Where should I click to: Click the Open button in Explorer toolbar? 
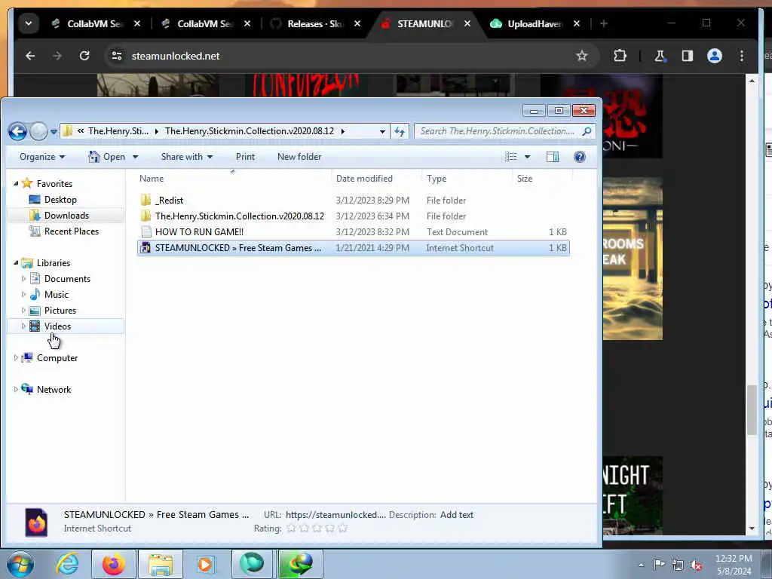(x=107, y=157)
